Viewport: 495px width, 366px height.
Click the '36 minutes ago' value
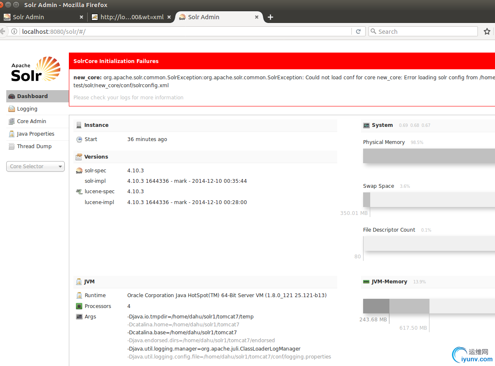[x=147, y=139]
